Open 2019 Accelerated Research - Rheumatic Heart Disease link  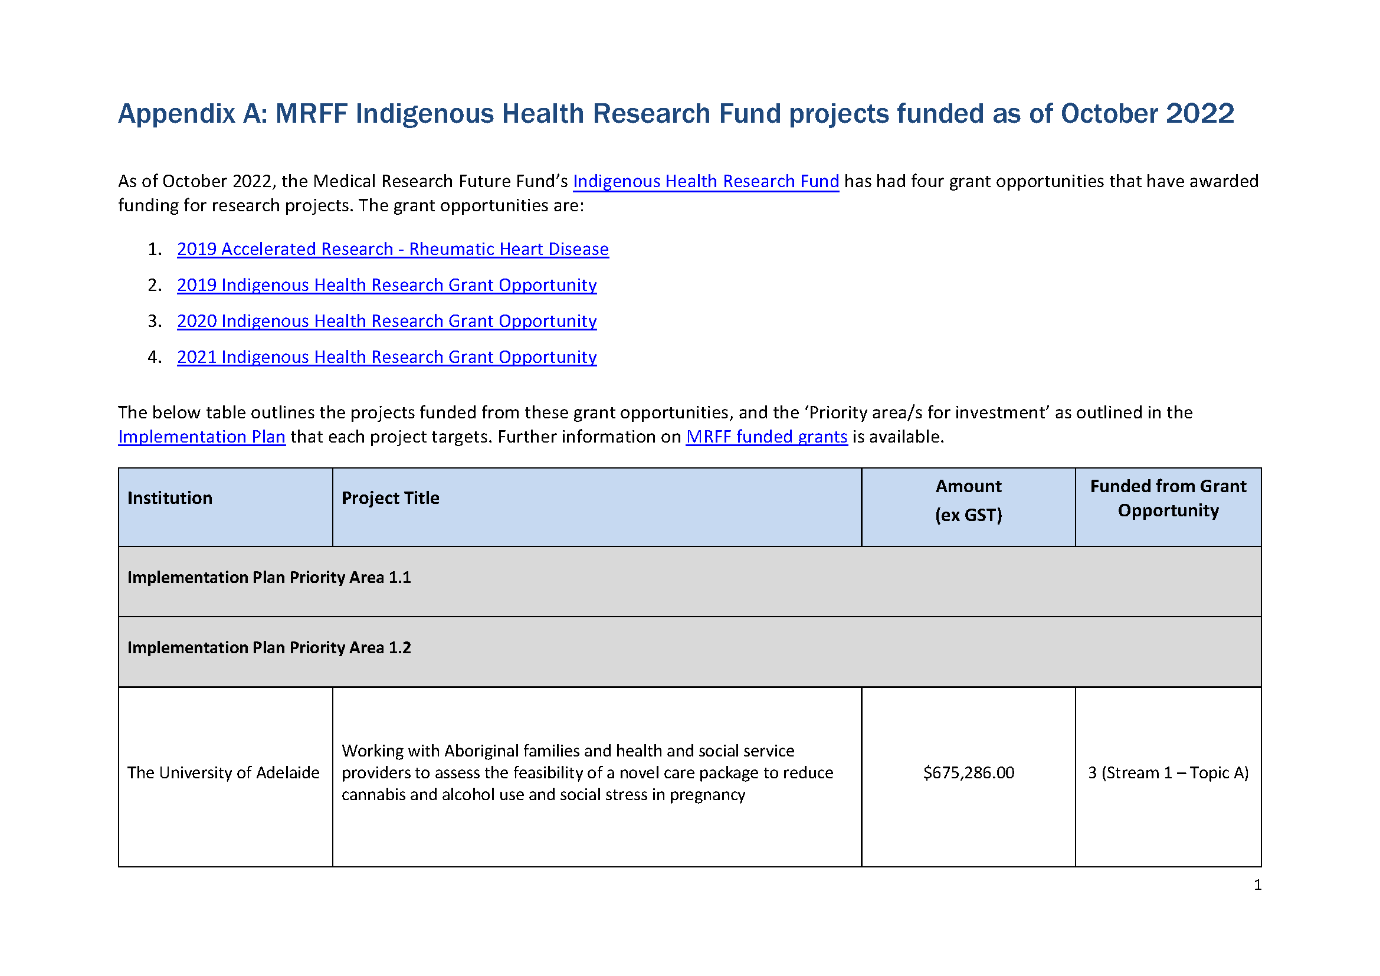click(x=392, y=249)
